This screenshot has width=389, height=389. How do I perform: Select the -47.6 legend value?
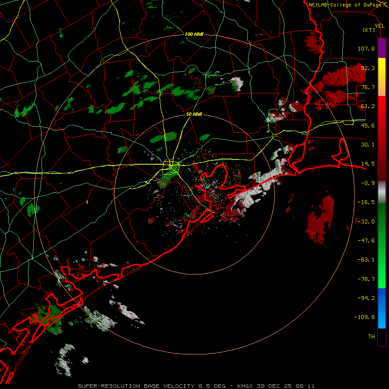click(x=366, y=241)
